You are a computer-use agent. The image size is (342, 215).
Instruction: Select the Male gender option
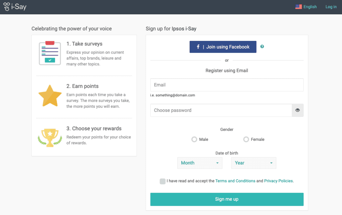(194, 139)
